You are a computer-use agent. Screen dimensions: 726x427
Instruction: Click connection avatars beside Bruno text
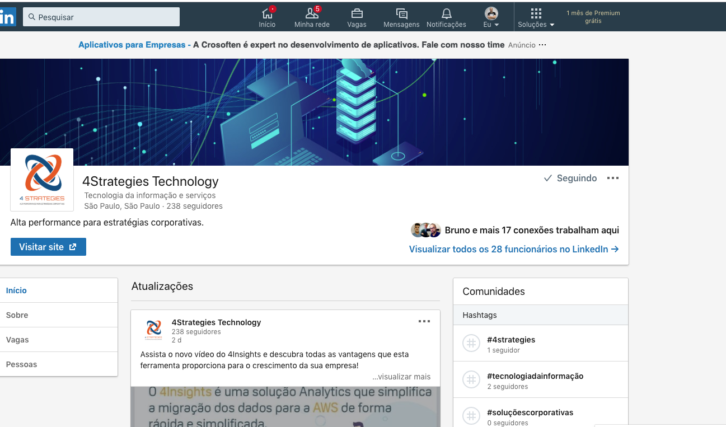coord(426,230)
